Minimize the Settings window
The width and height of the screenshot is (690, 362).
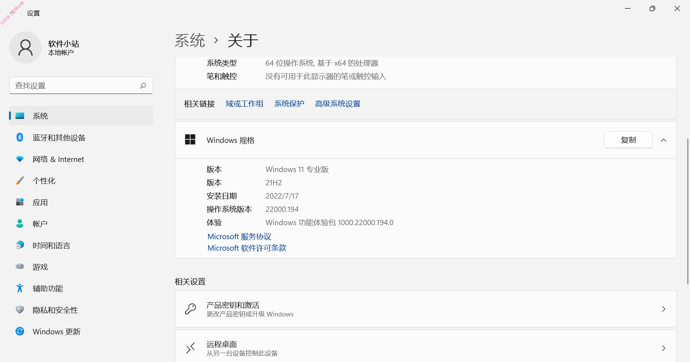628,9
